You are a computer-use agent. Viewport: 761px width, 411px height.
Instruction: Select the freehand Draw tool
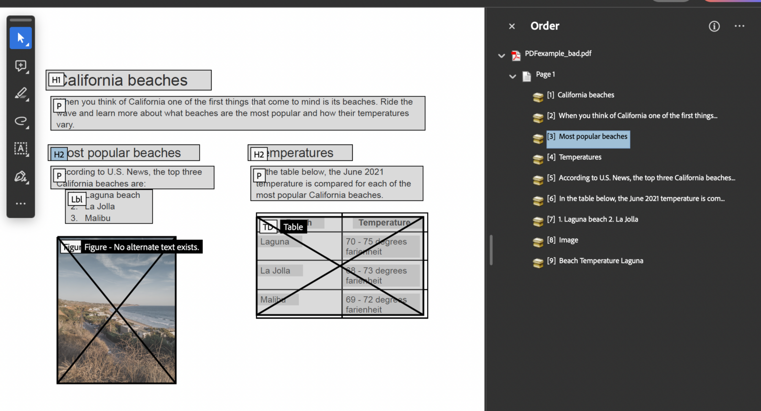click(20, 122)
